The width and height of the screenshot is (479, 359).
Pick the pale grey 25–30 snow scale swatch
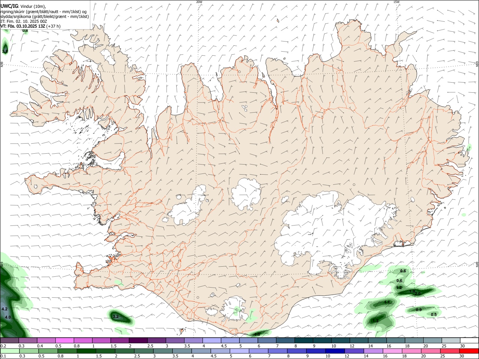point(451,341)
